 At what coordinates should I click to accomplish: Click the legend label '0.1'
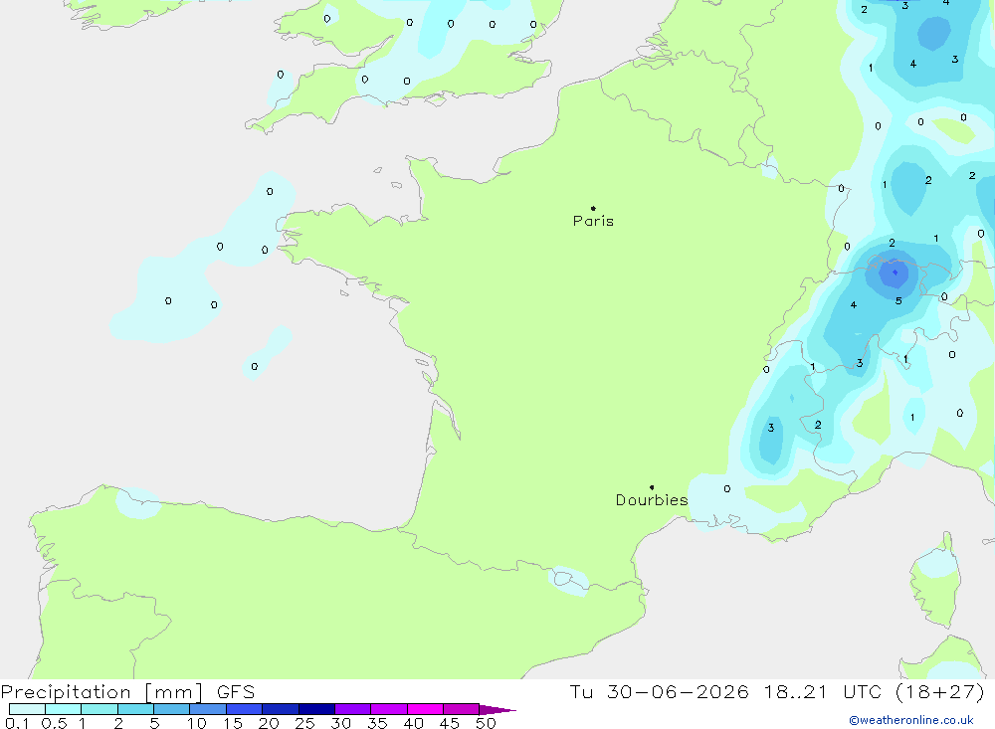point(17,723)
